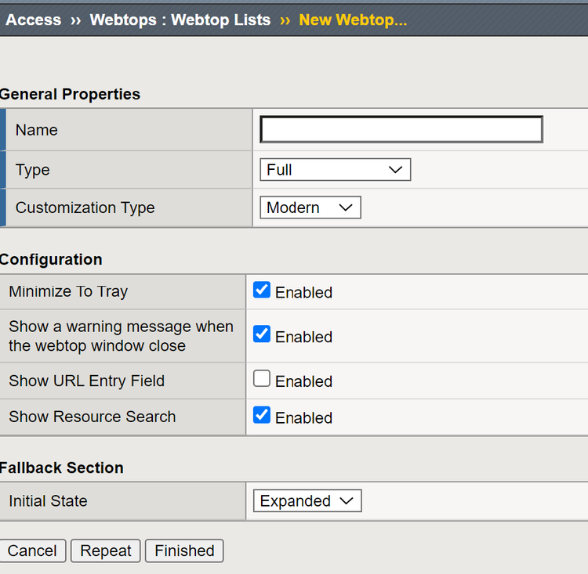Viewport: 588px width, 574px height.
Task: Click the Initial State row label
Action: click(x=48, y=501)
